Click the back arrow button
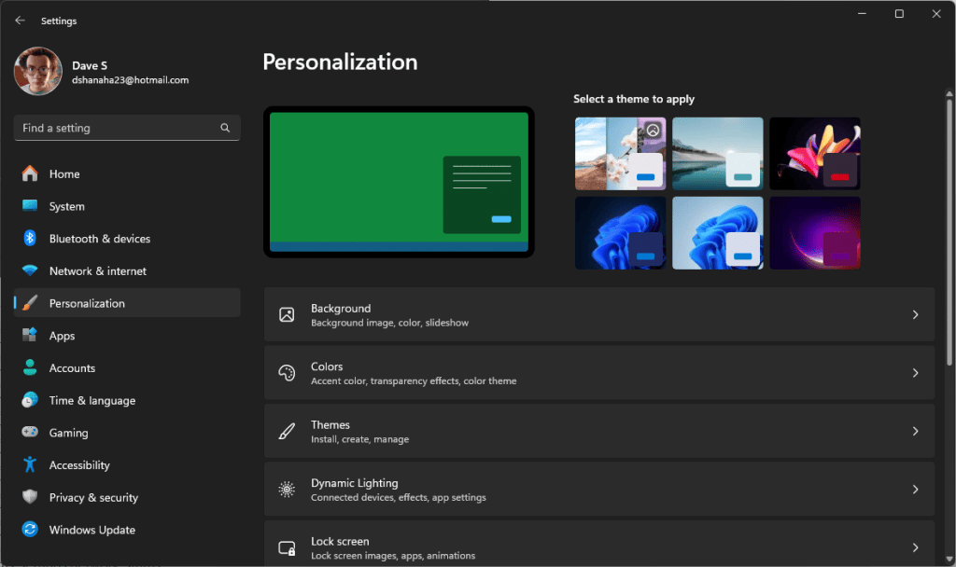956x567 pixels. tap(19, 20)
